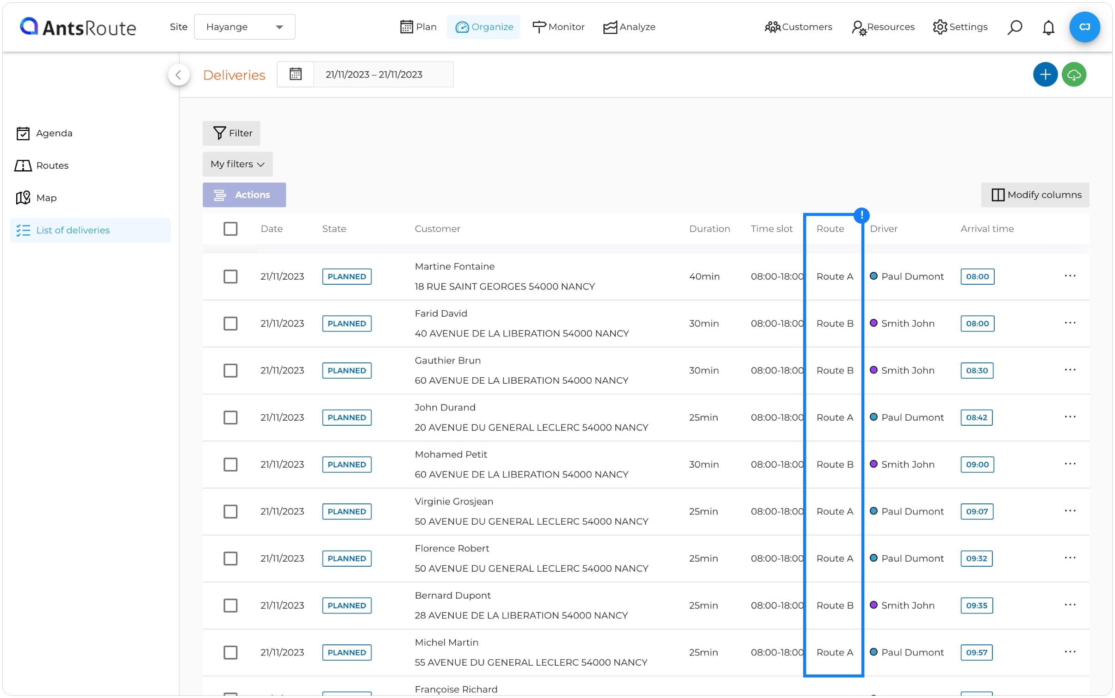
Task: Click the date range field 21/11/2023
Action: coord(383,74)
